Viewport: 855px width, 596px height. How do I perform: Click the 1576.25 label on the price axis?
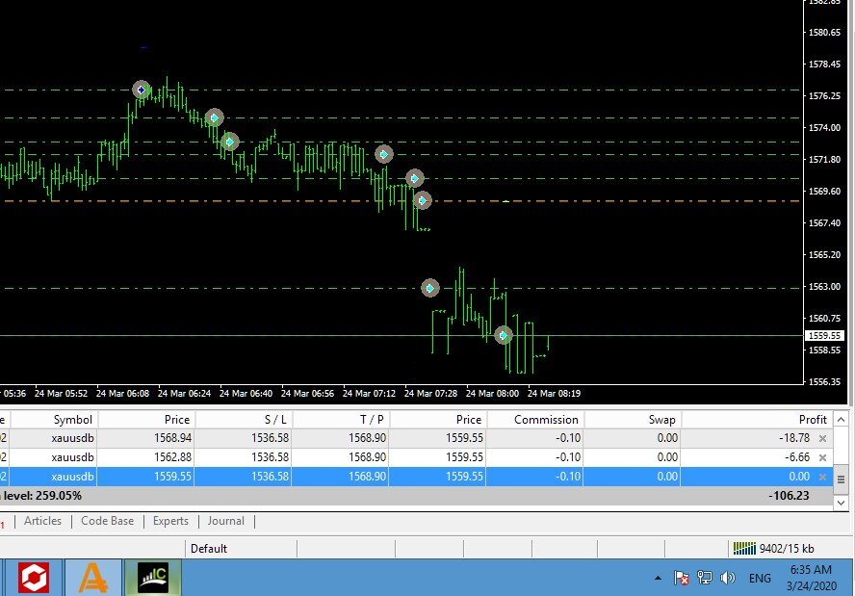click(x=824, y=96)
